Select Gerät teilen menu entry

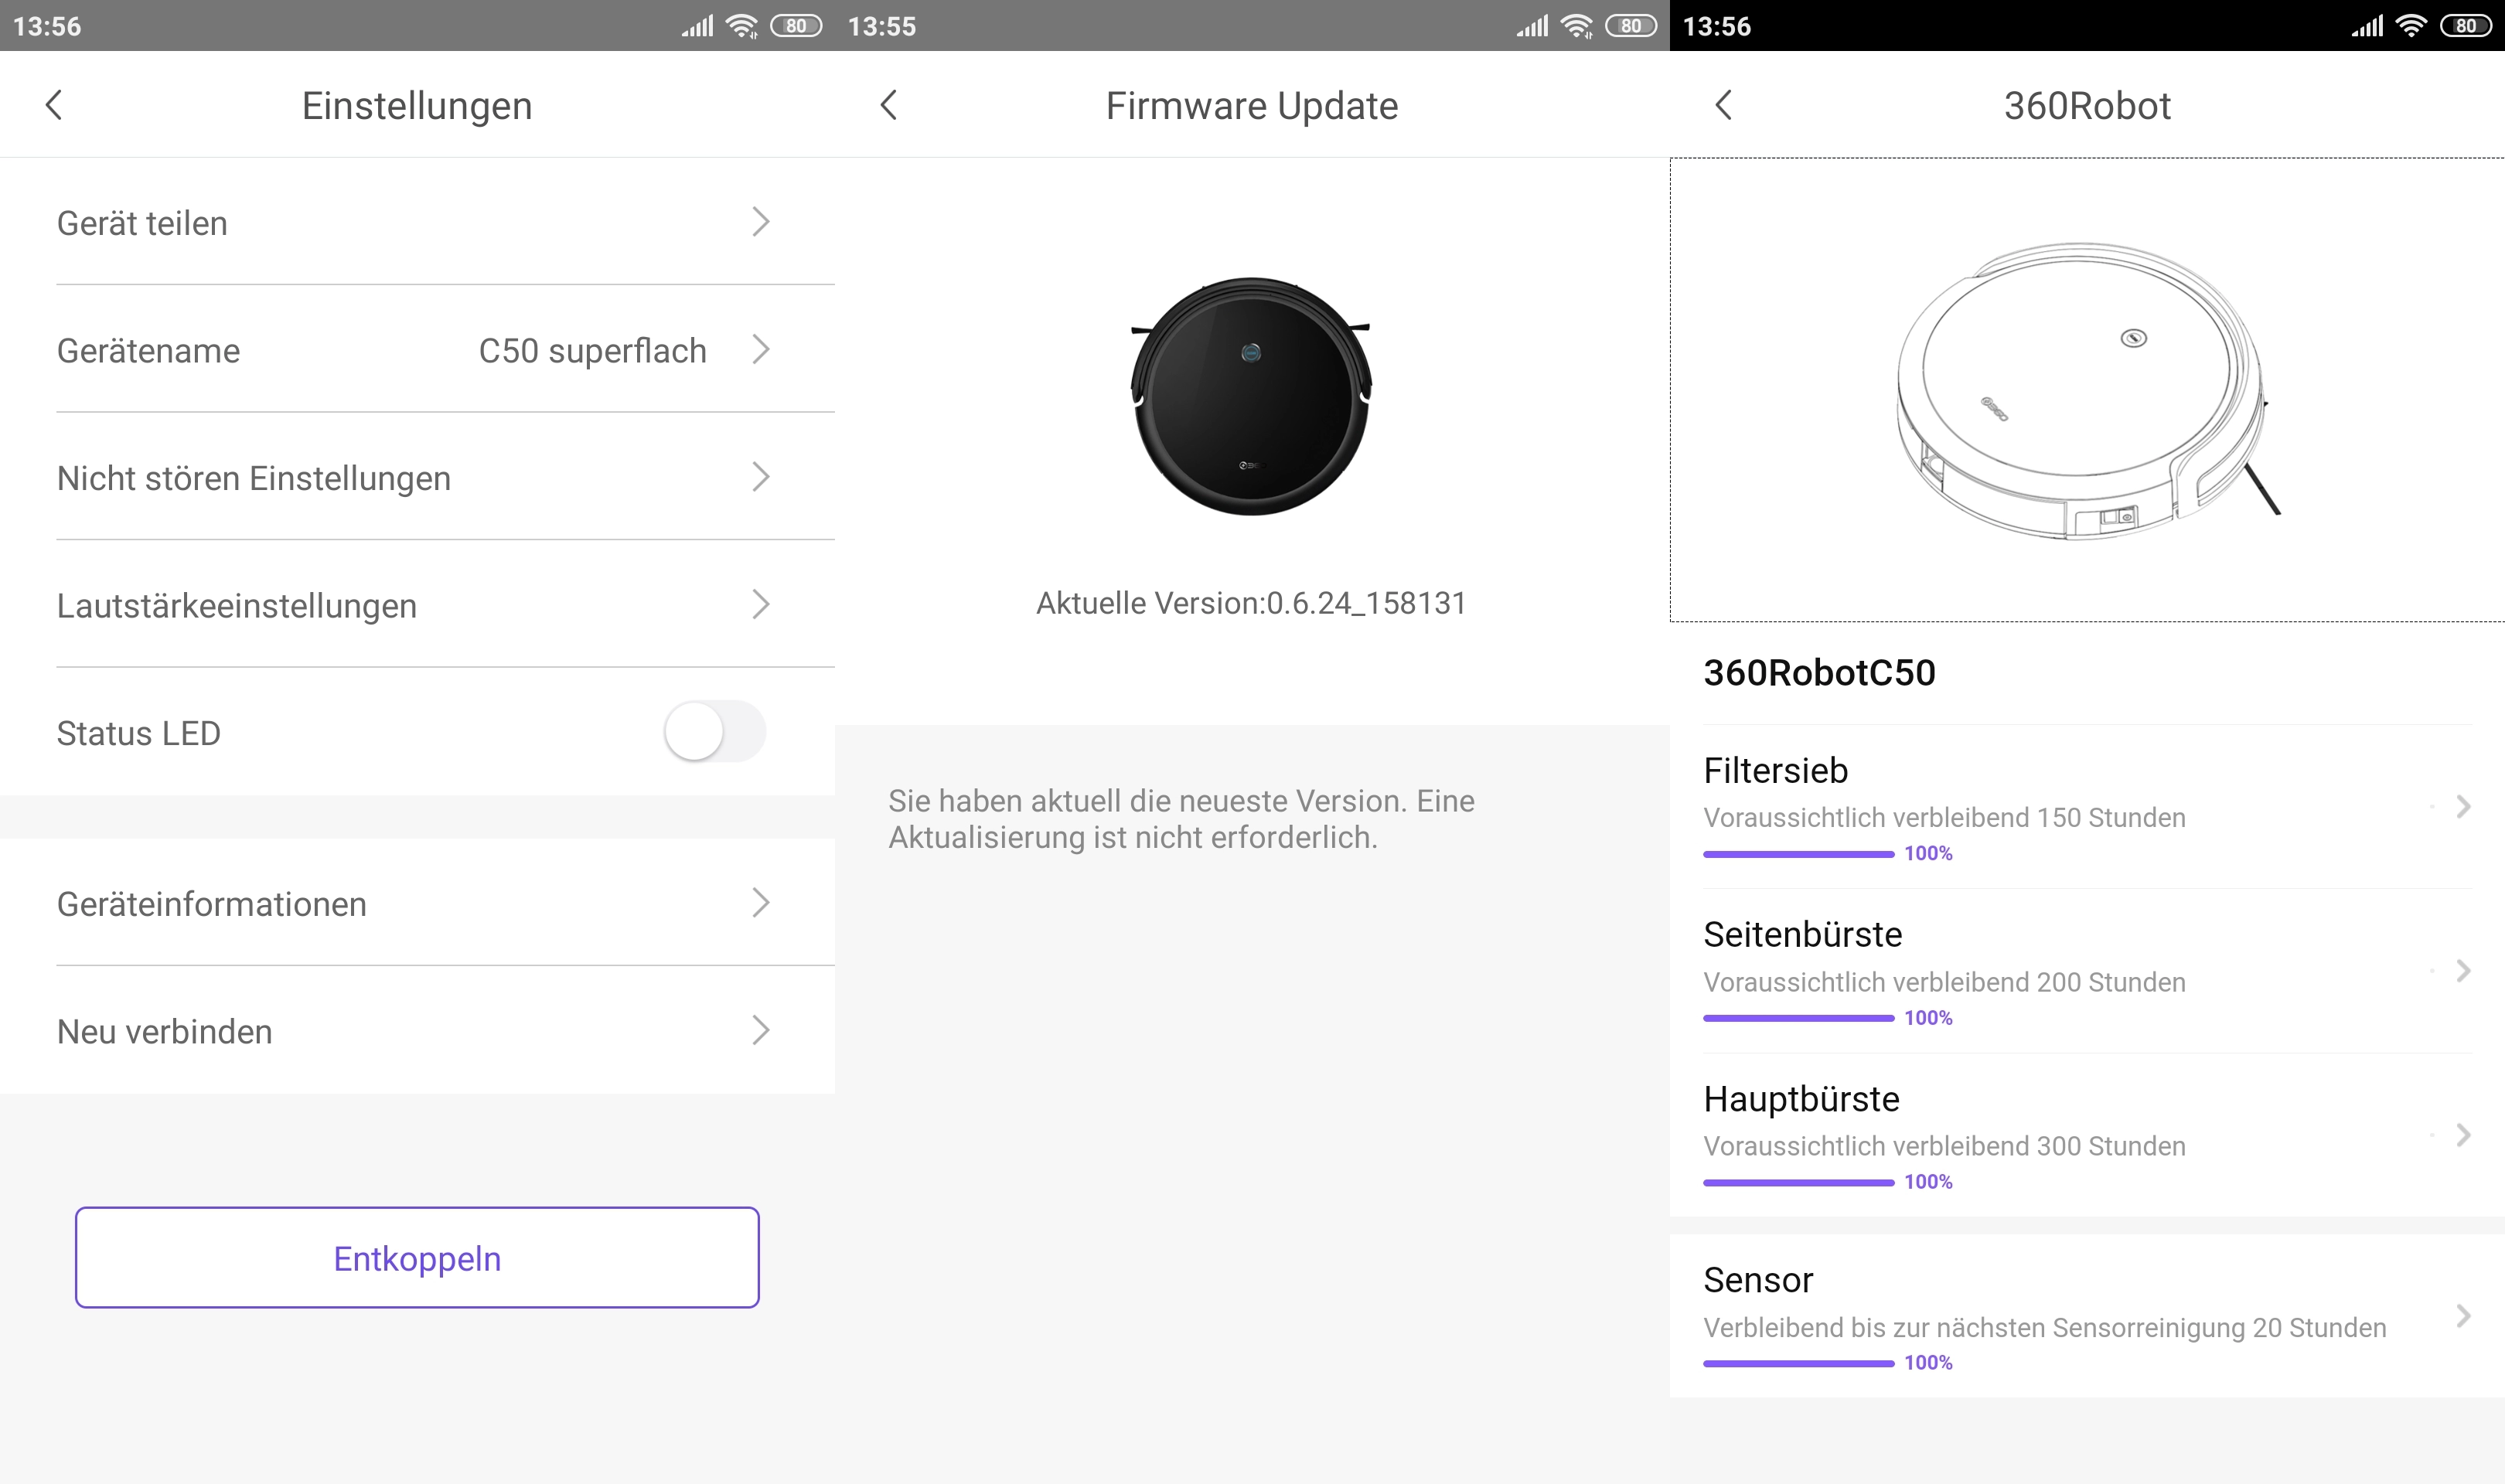[x=417, y=222]
